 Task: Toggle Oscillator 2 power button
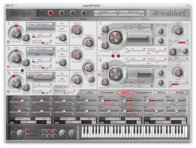coord(8,67)
